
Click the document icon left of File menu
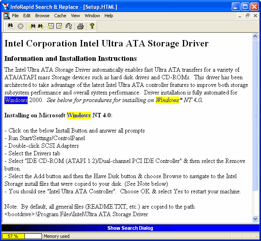tap(7, 16)
